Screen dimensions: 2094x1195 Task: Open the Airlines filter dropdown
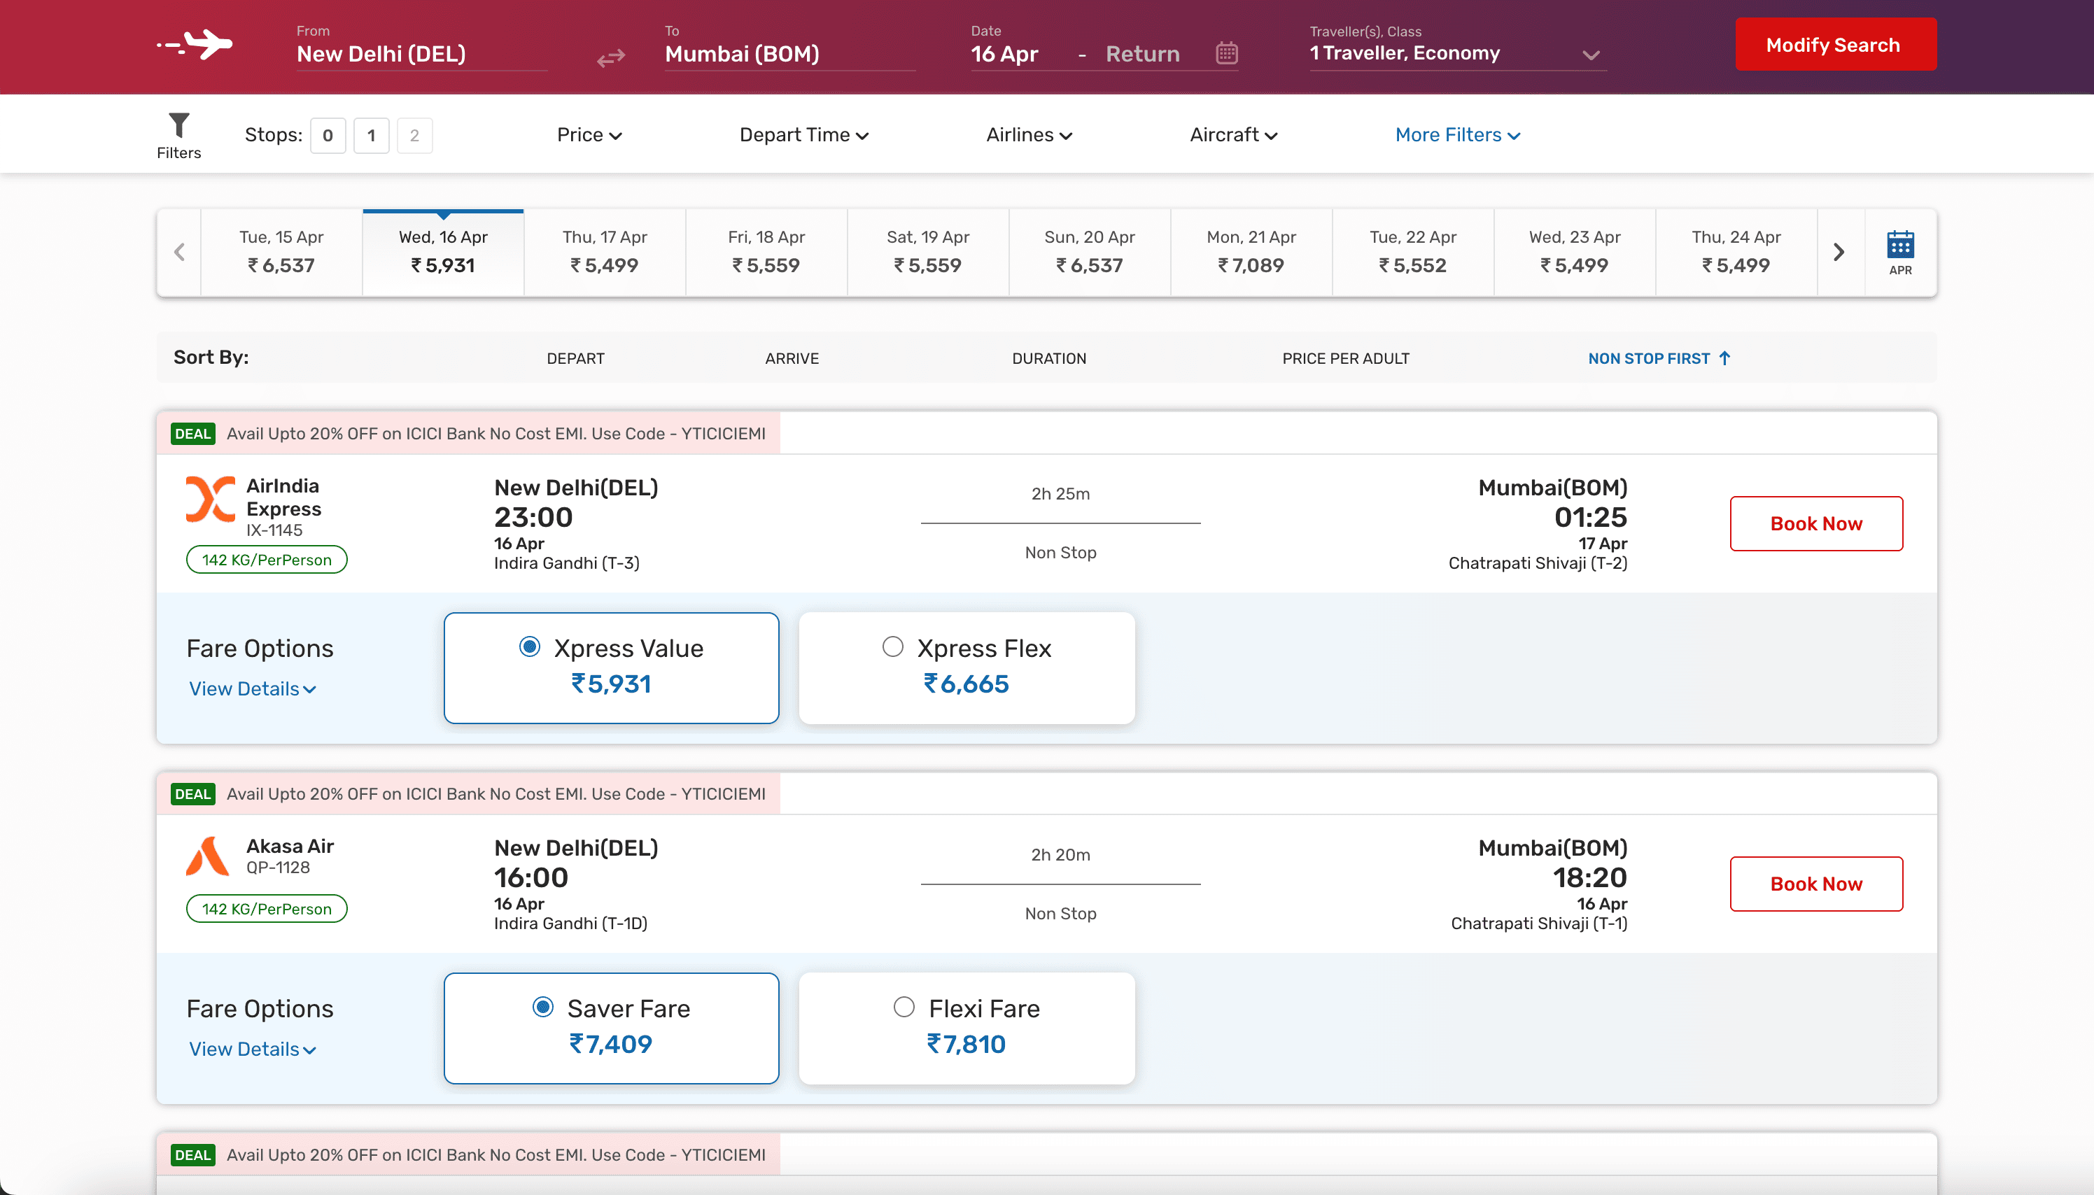click(x=1029, y=136)
